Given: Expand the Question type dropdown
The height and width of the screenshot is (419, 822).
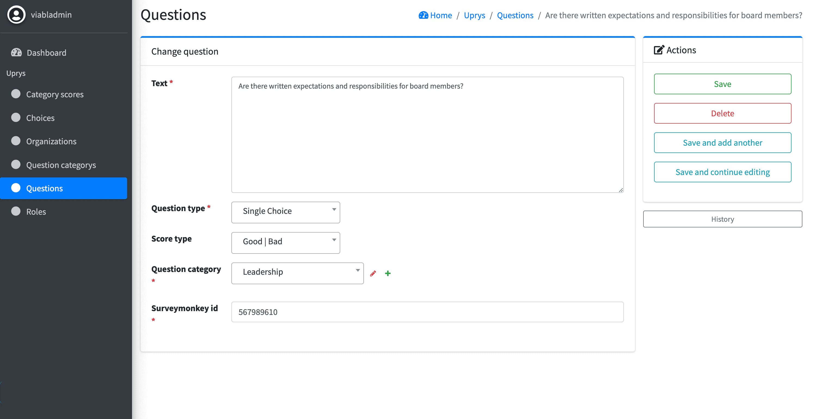Looking at the screenshot, I should click(286, 211).
